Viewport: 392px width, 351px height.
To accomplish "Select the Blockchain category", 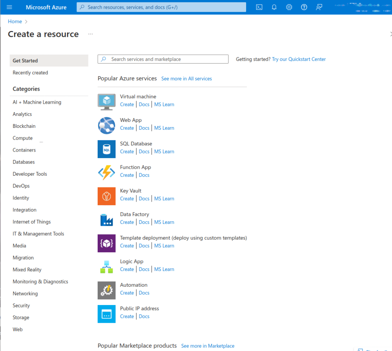I will (24, 126).
